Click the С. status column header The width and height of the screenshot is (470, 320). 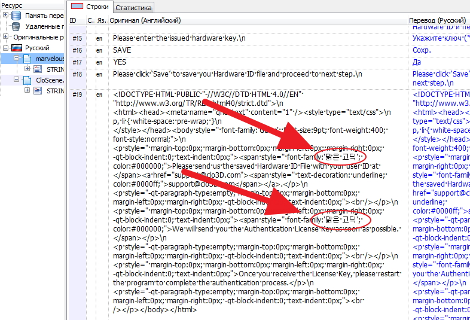click(x=91, y=20)
